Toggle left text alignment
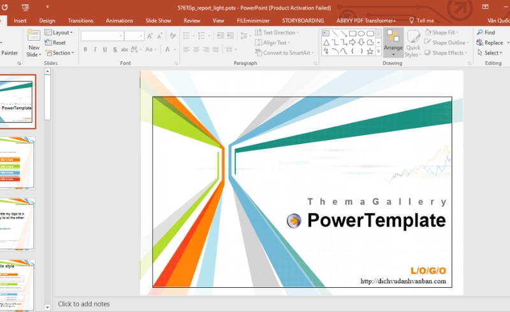 (x=186, y=50)
